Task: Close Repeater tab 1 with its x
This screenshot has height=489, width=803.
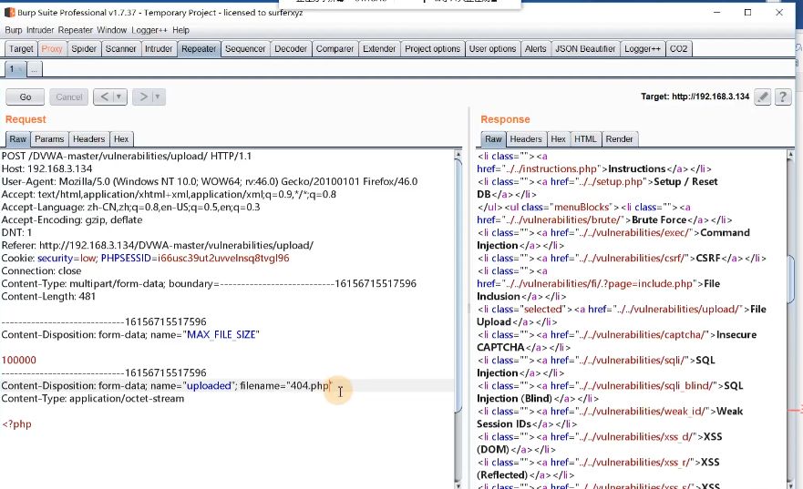Action: 20,69
